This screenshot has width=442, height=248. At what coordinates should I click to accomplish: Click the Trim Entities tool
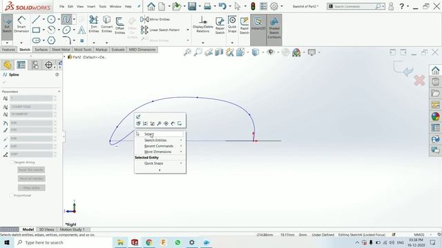[94, 24]
